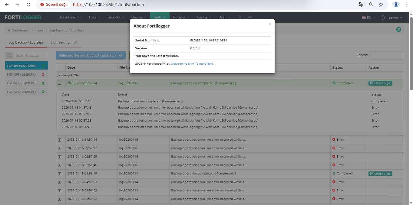Click the Güvenli değil security badge
The width and height of the screenshot is (413, 205).
tap(54, 5)
